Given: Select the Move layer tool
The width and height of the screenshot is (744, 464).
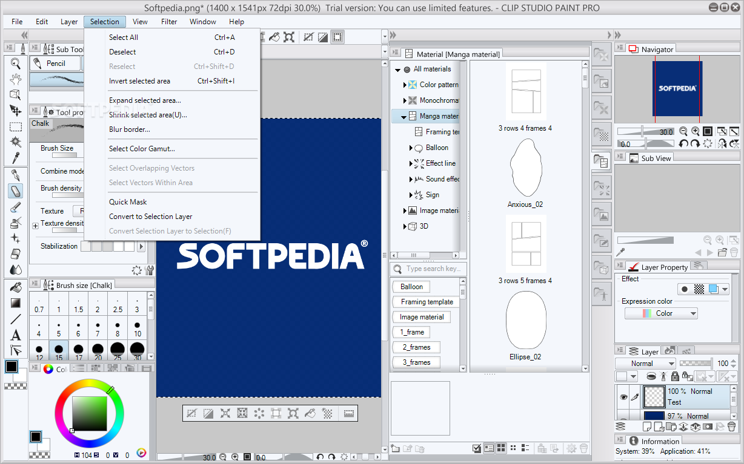Looking at the screenshot, I should point(16,111).
